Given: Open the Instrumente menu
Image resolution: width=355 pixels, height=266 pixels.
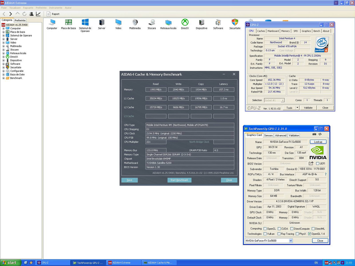Looking at the screenshot, I should (x=56, y=8).
